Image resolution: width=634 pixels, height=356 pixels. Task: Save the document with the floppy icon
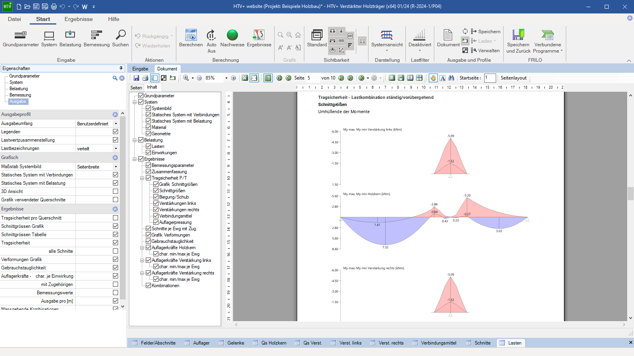point(136,78)
